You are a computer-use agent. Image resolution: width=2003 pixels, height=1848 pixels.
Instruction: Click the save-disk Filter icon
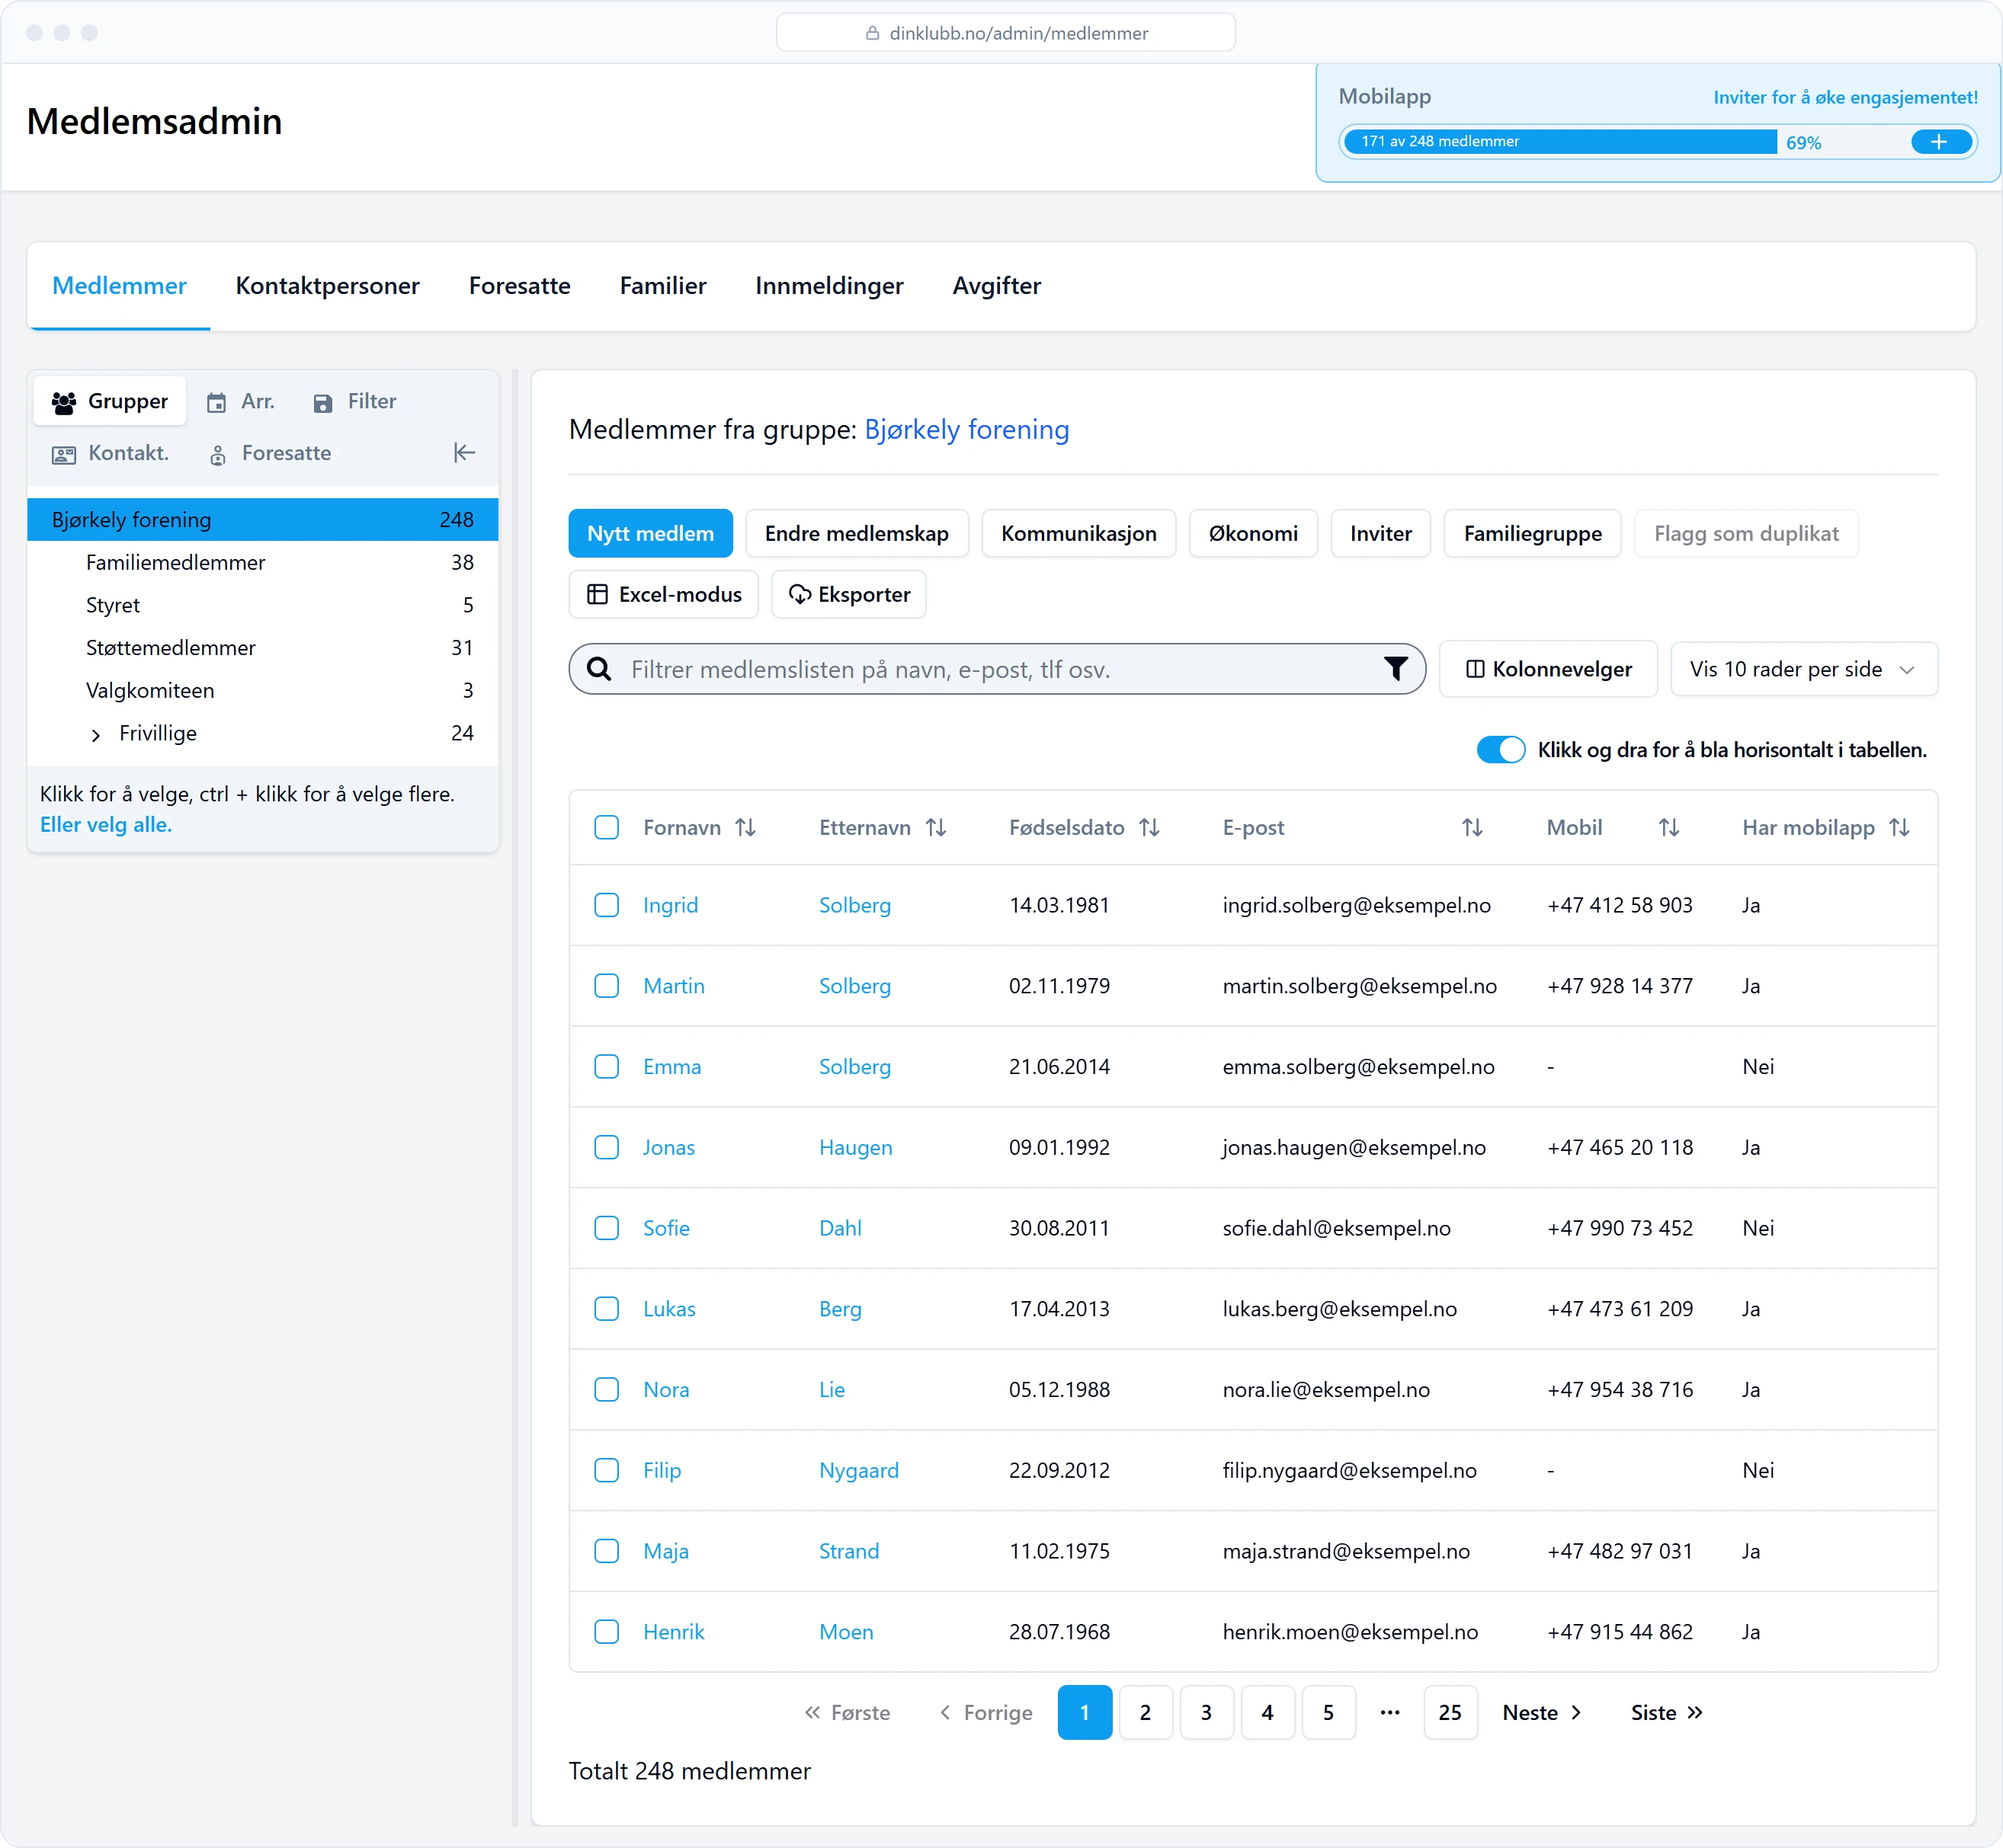[323, 402]
